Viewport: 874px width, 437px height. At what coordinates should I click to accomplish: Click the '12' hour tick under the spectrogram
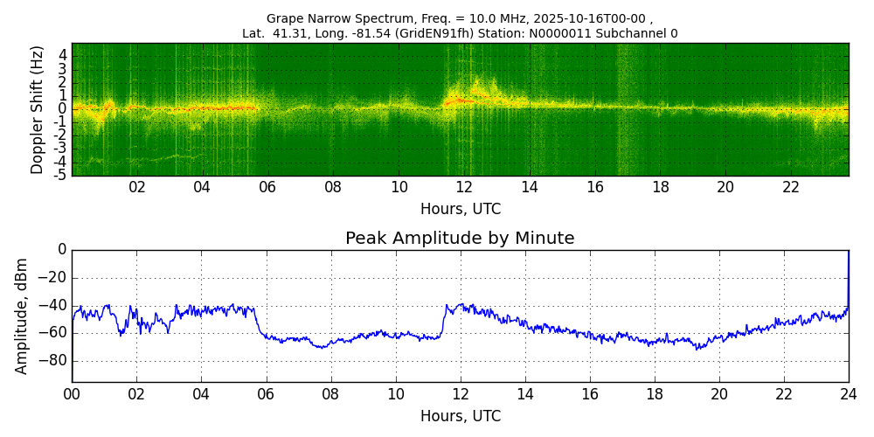(464, 187)
